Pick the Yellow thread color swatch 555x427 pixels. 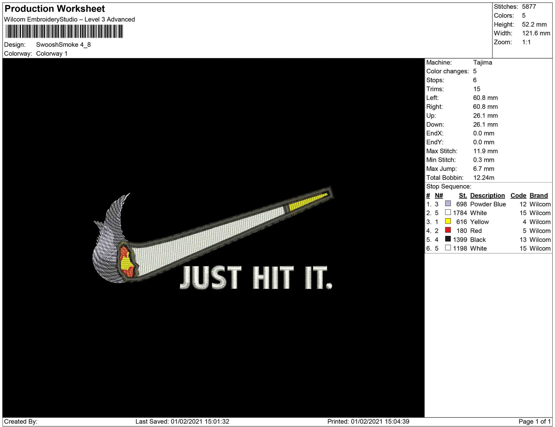click(x=448, y=221)
